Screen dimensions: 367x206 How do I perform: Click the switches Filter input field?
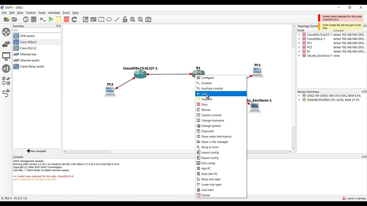click(x=37, y=30)
